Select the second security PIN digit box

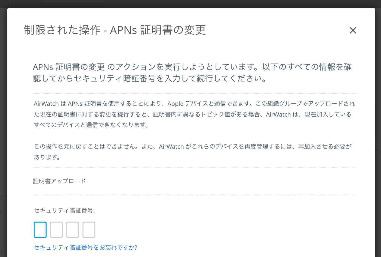pyautogui.click(x=56, y=229)
